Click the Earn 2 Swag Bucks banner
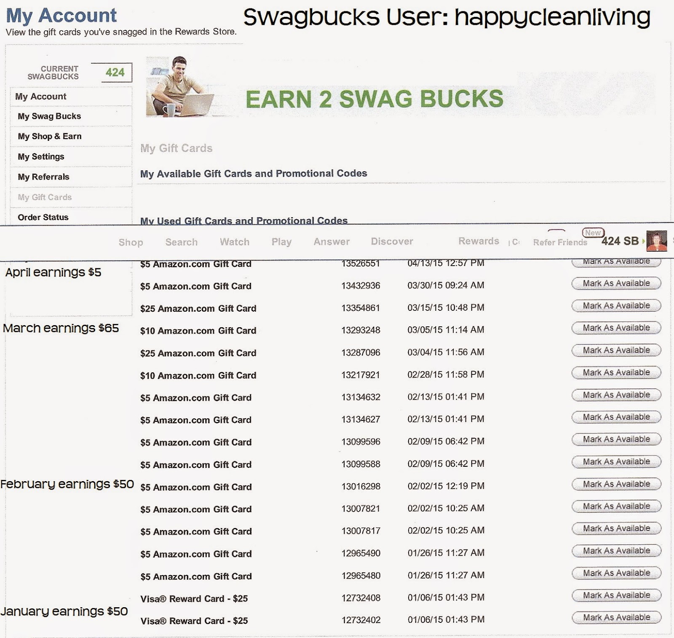 point(374,99)
